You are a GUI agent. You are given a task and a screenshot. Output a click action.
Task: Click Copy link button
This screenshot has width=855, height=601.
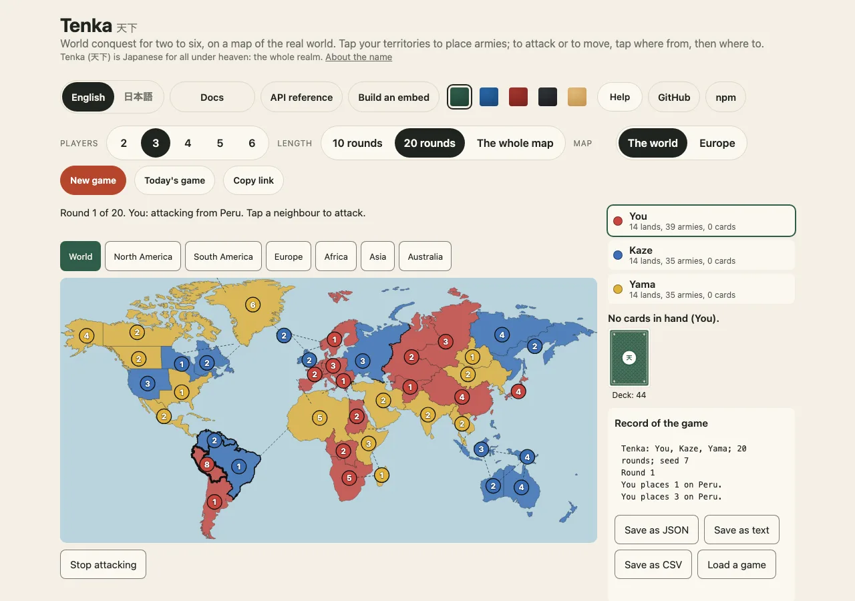point(253,180)
